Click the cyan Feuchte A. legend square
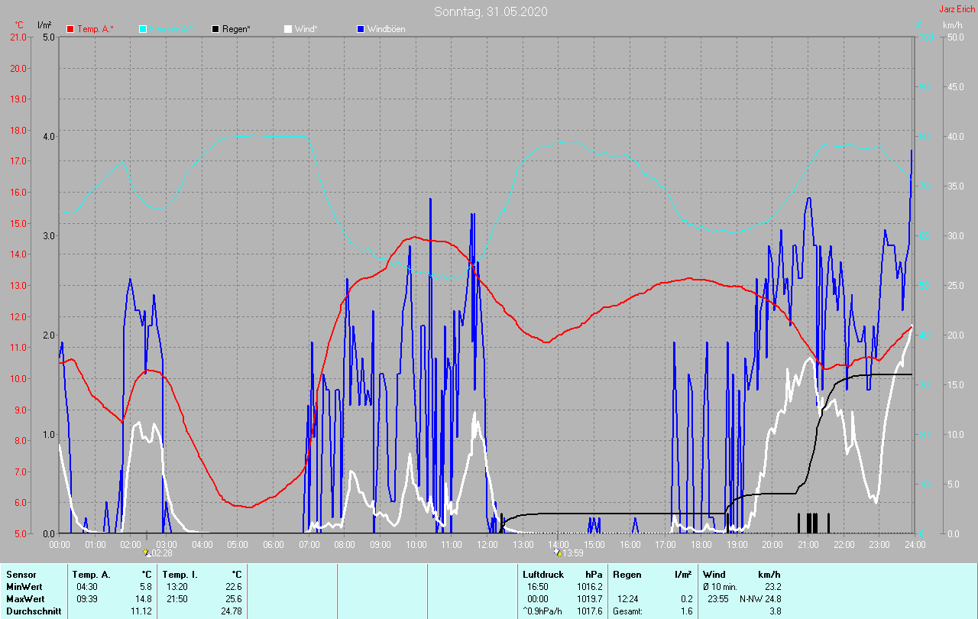The height and width of the screenshot is (619, 978). (x=143, y=29)
